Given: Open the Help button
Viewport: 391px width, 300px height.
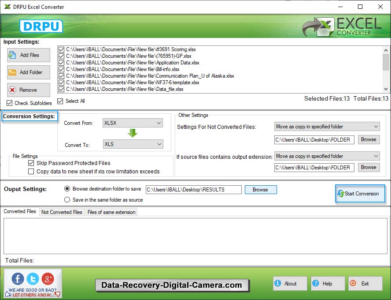Looking at the screenshot, I should tap(328, 284).
